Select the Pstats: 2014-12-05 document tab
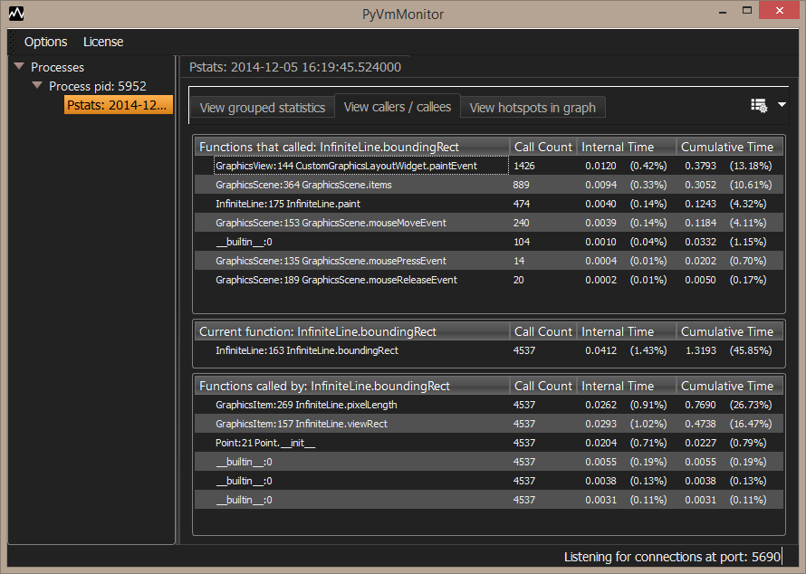The width and height of the screenshot is (806, 574). 295,67
